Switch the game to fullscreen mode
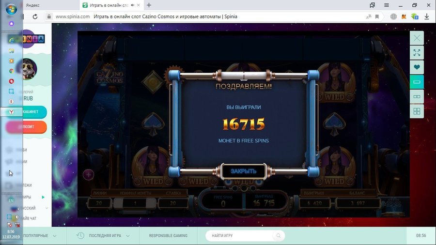Image resolution: width=436 pixels, height=245 pixels. coord(417,52)
